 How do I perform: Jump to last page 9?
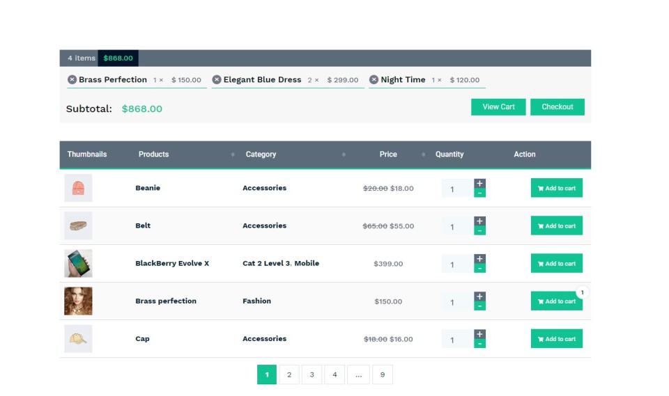pyautogui.click(x=382, y=375)
